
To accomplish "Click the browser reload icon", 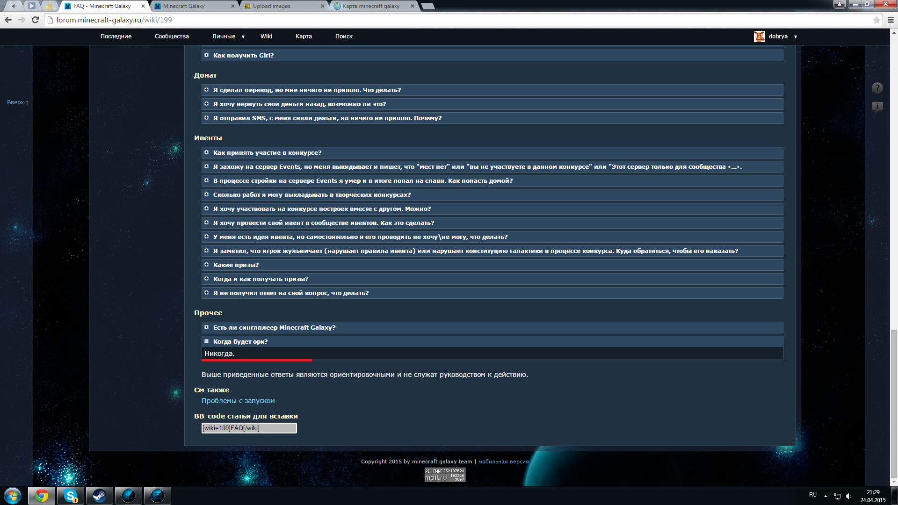I will 35,20.
